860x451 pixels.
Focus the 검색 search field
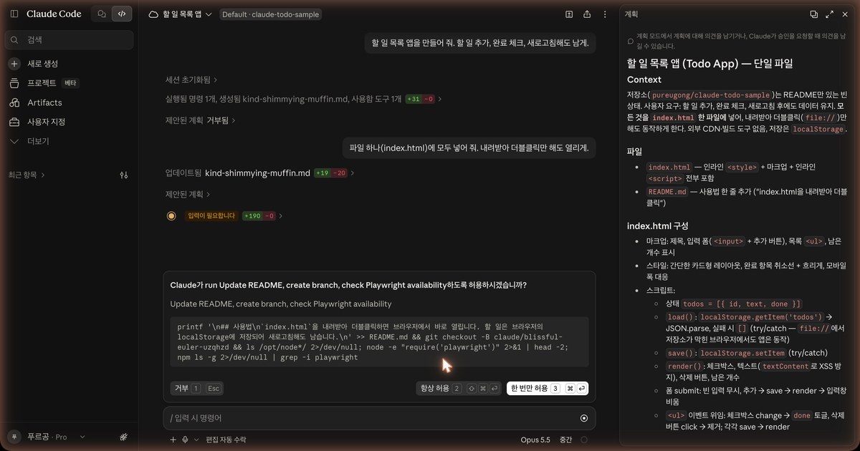[x=69, y=40]
